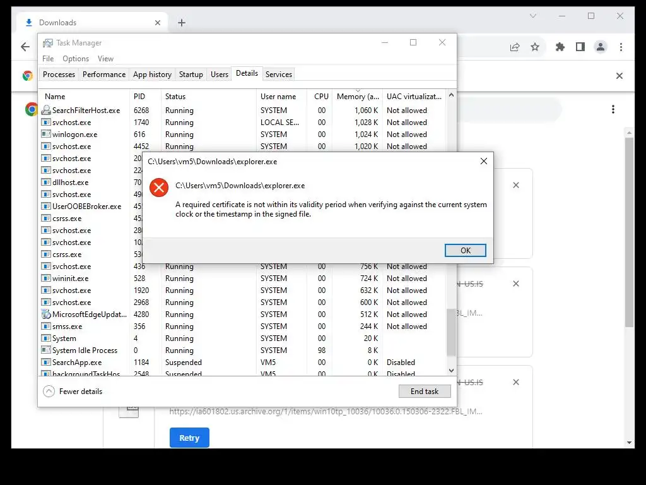Collapse Task Manager with Fewer details

coord(73,392)
